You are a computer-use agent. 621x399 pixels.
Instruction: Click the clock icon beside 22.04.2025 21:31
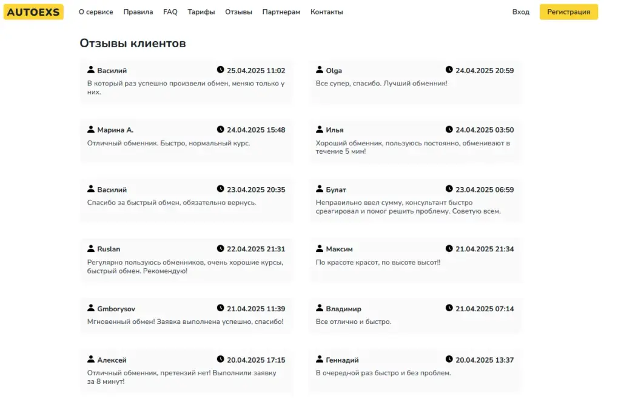point(221,248)
